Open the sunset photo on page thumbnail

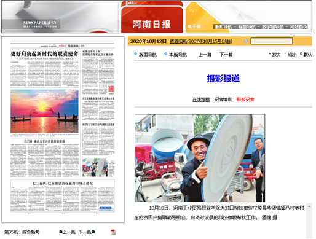pos(44,111)
